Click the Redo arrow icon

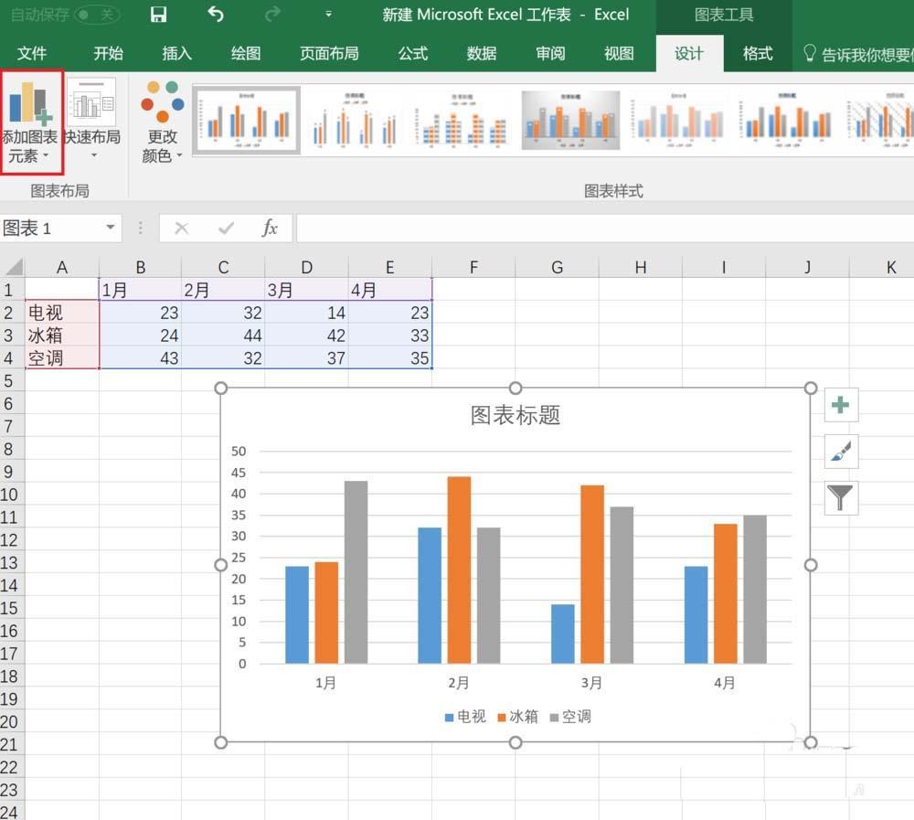point(271,15)
